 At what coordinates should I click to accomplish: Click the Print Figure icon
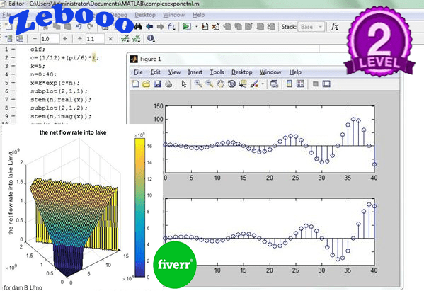coord(168,84)
